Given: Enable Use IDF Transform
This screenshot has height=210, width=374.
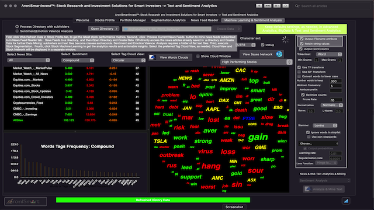Looking at the screenshot, I should point(299,72).
